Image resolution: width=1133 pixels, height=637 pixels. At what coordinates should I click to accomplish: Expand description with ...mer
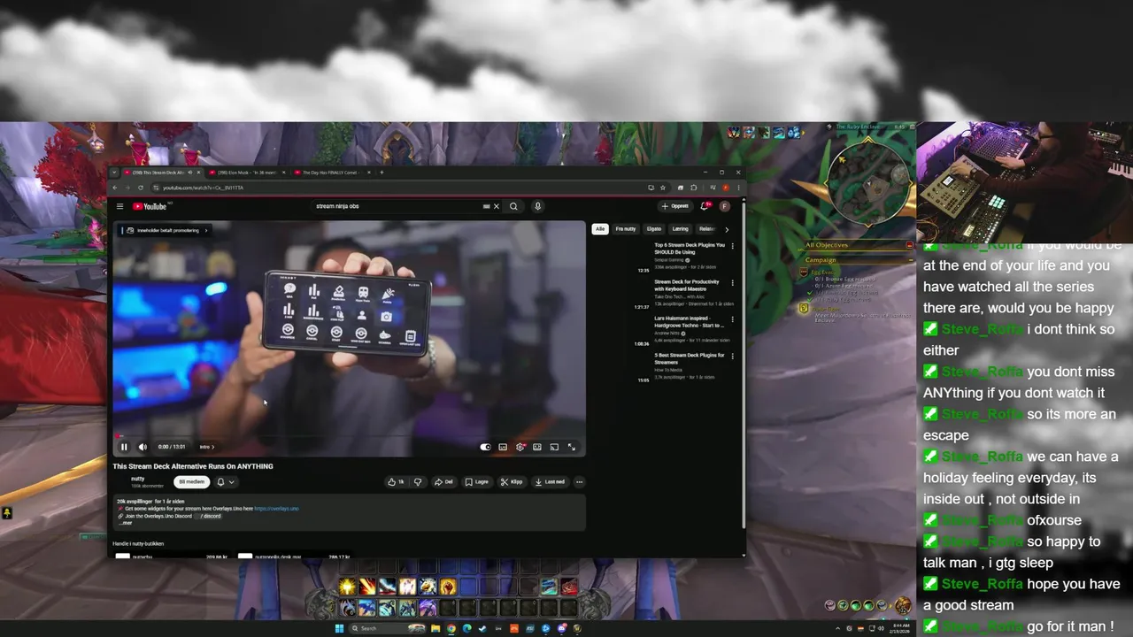pyautogui.click(x=126, y=523)
